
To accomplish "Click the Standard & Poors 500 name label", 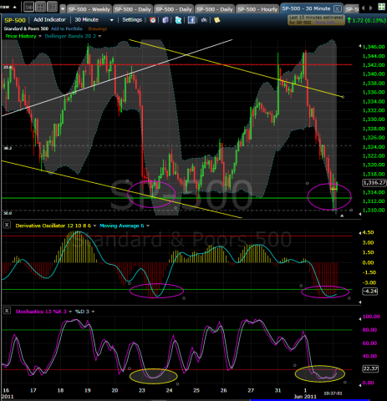I will [26, 28].
